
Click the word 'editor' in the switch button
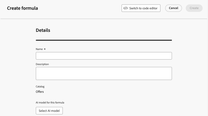(x=153, y=8)
